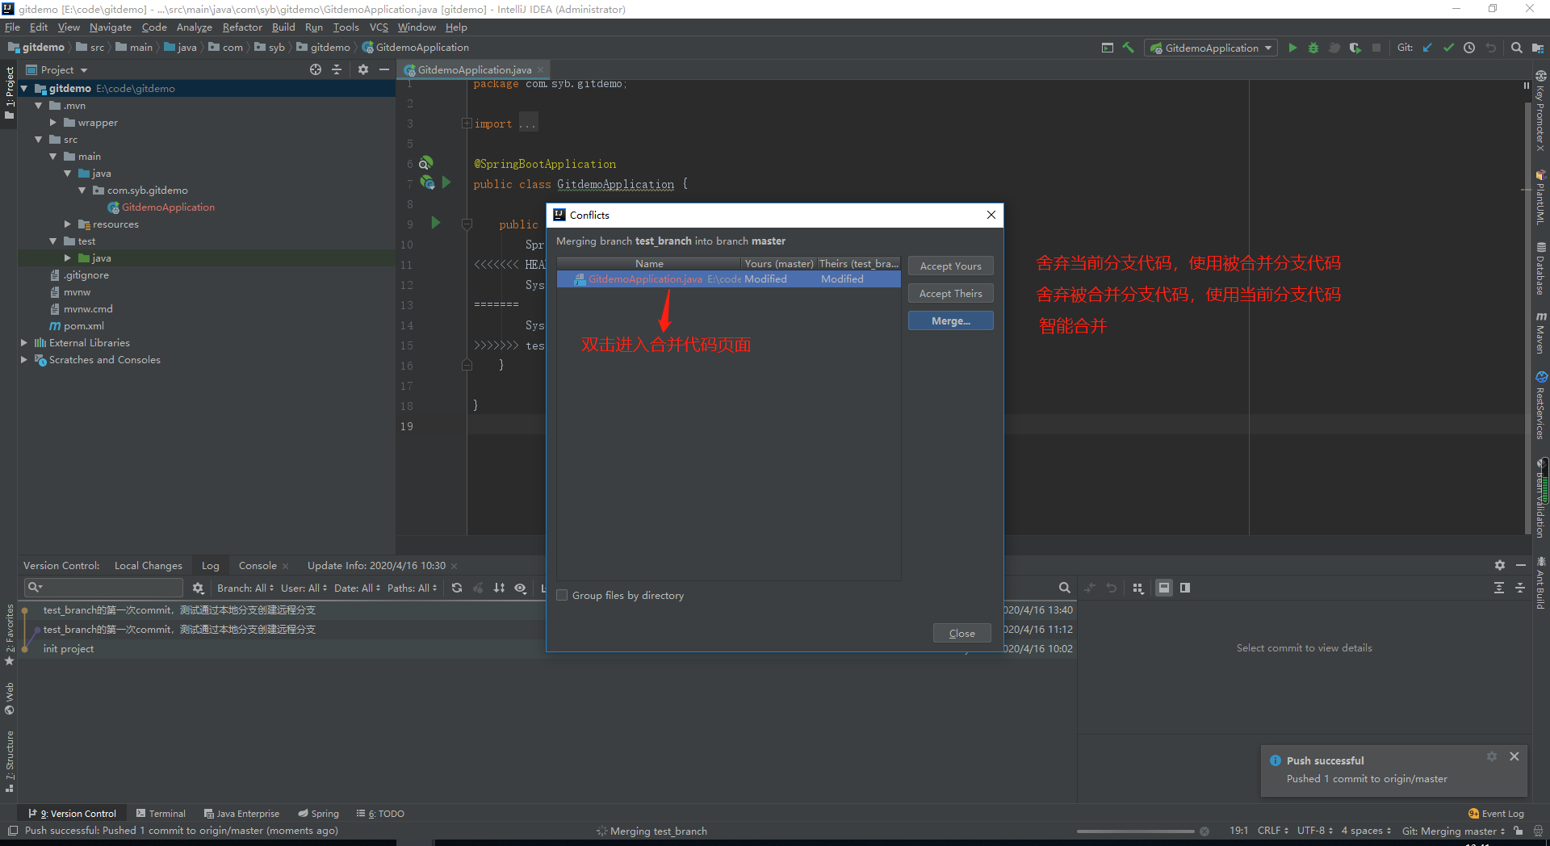Open the Paths: All filter
Screen dimensions: 1550x846
[x=412, y=588]
